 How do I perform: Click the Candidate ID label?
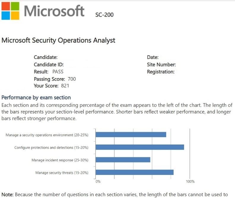pos(49,64)
